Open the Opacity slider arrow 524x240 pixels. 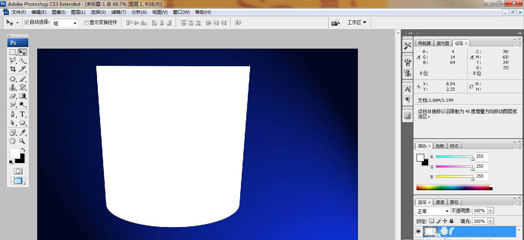[491, 211]
